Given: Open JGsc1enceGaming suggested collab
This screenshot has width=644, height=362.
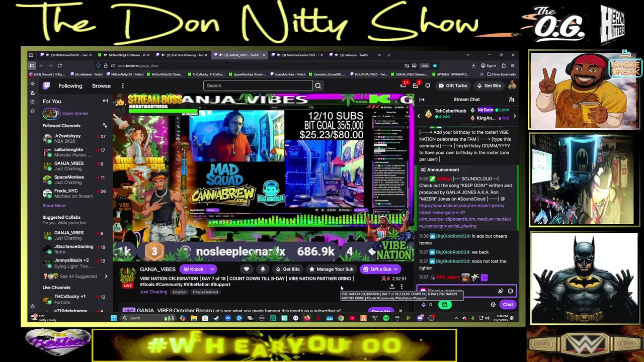Looking at the screenshot, I should [x=75, y=249].
